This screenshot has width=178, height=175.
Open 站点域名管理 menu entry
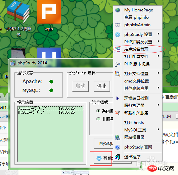click(x=138, y=49)
